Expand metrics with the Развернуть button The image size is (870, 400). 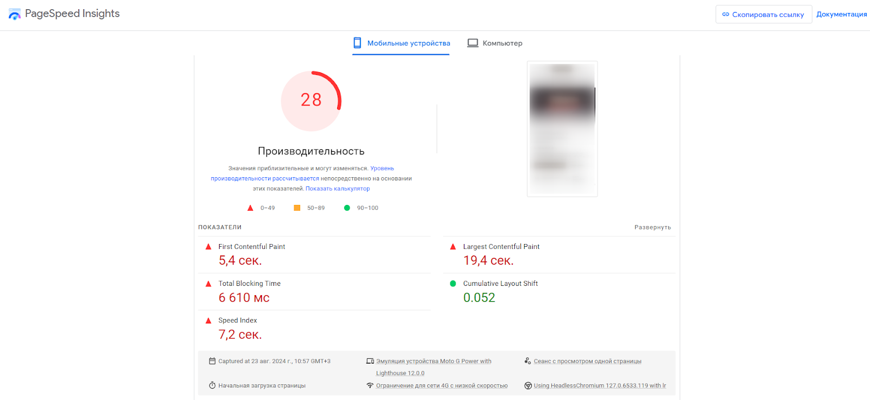point(652,227)
